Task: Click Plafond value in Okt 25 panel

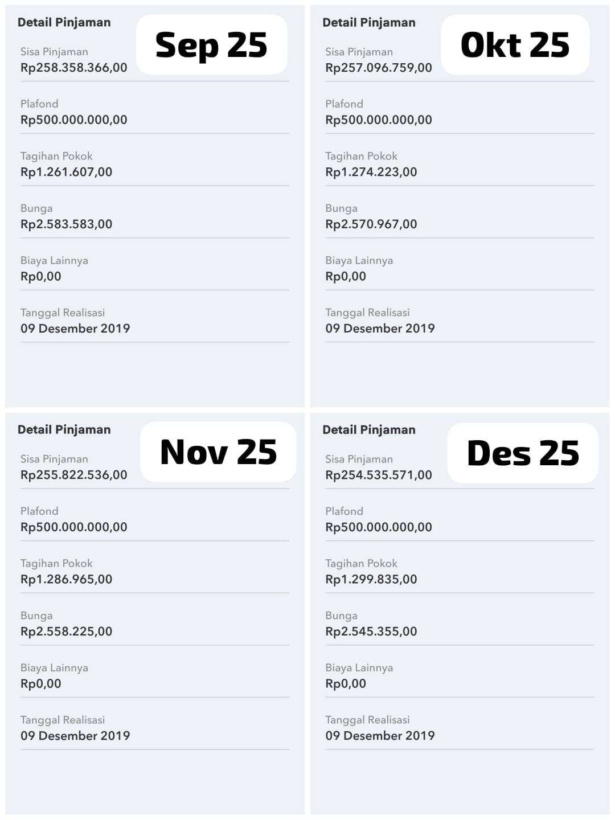Action: point(379,120)
